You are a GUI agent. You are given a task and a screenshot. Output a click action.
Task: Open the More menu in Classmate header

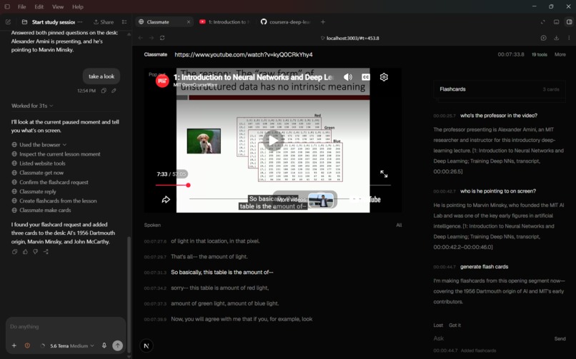[560, 54]
